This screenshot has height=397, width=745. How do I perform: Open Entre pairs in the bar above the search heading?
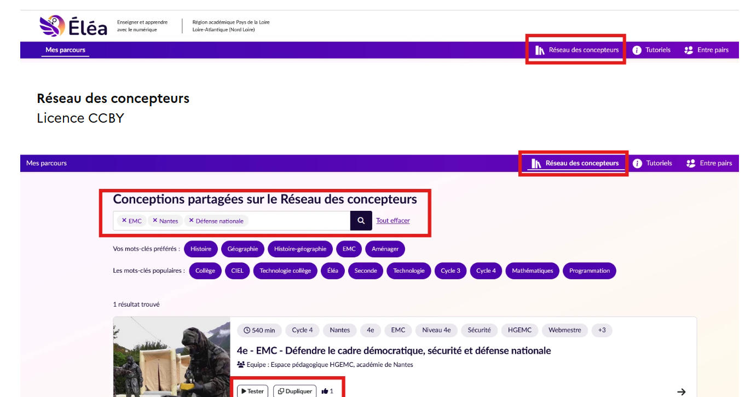tap(709, 163)
